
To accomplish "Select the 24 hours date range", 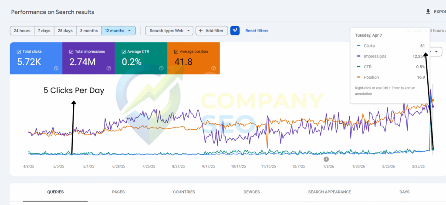I will tap(22, 30).
